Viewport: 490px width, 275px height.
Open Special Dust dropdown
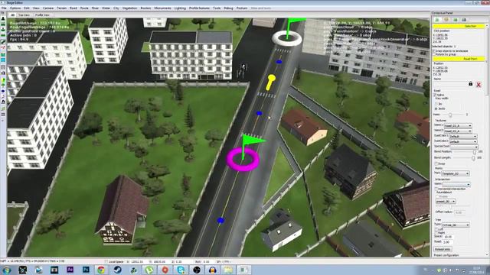point(464,147)
